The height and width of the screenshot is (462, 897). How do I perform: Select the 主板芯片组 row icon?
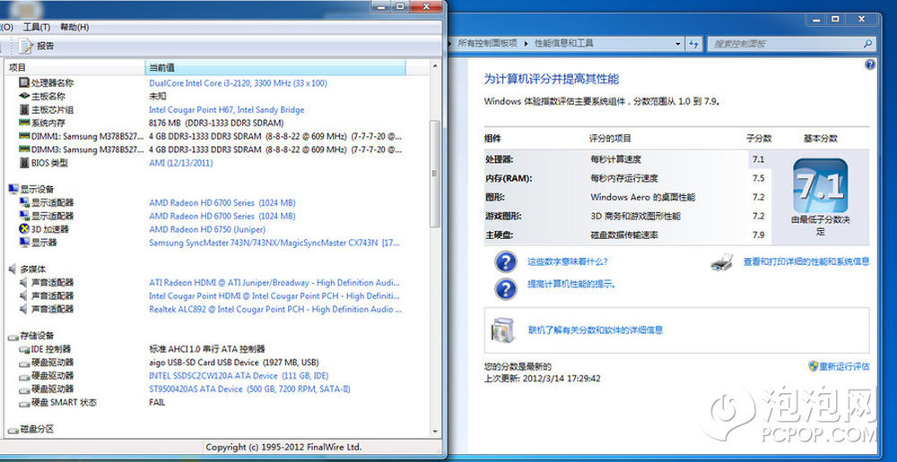click(x=24, y=109)
